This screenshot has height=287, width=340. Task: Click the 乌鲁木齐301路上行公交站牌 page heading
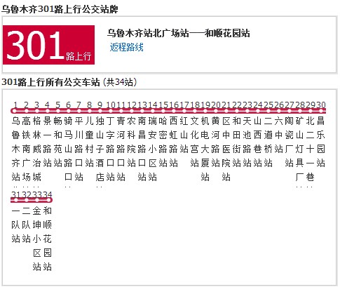[x=60, y=9]
